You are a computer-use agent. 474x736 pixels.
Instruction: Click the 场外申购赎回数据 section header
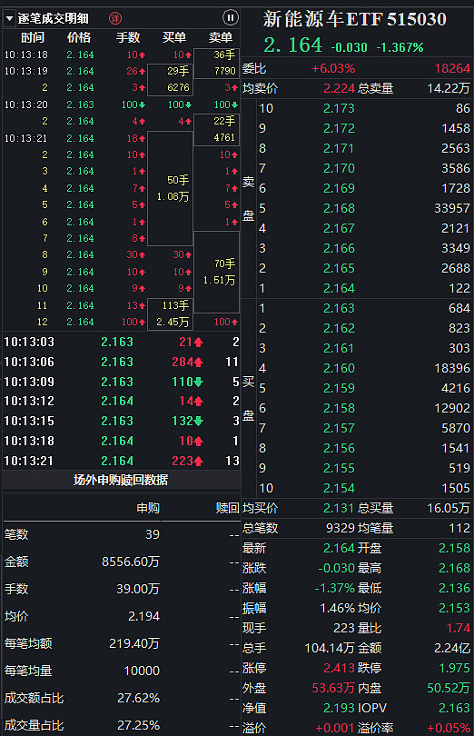click(121, 480)
